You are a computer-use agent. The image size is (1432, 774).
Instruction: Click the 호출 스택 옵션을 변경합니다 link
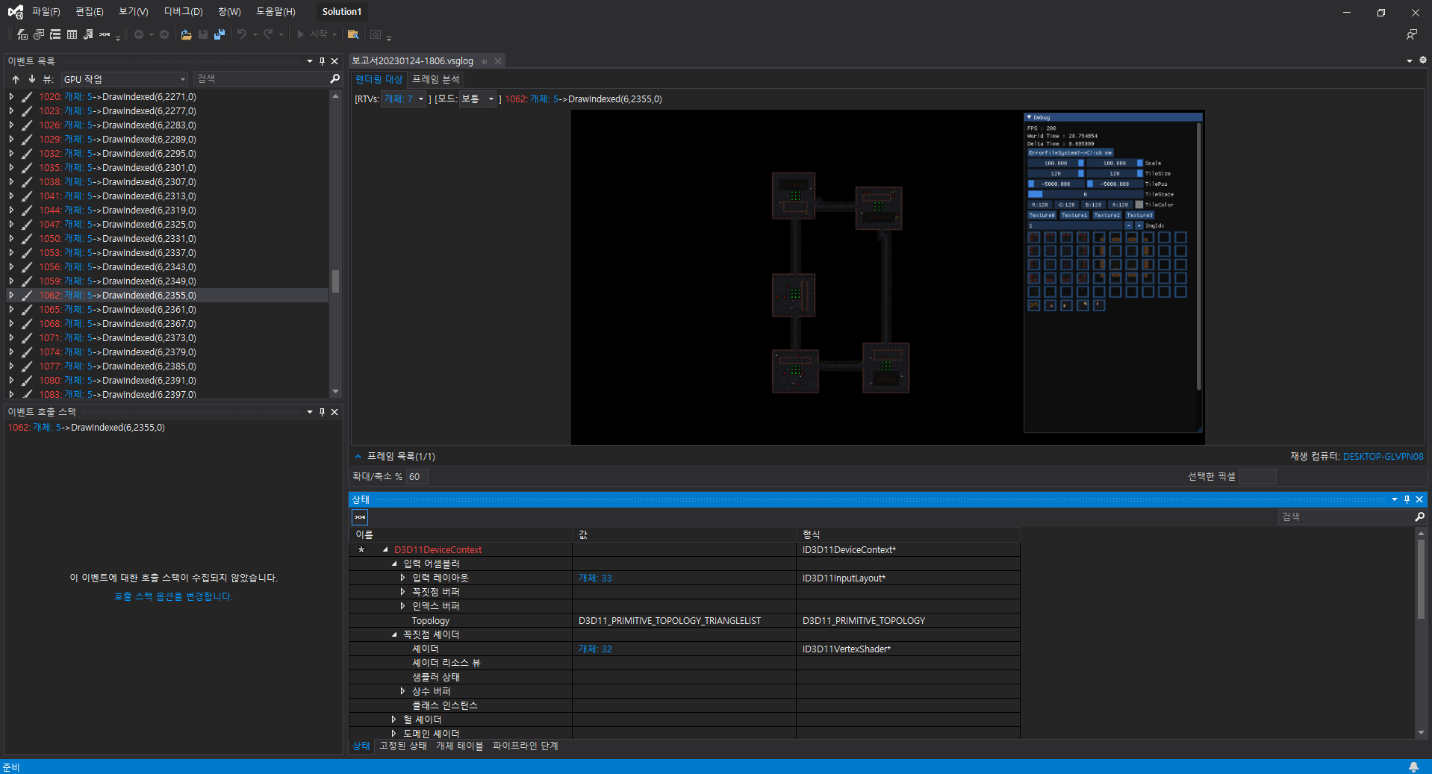(173, 596)
